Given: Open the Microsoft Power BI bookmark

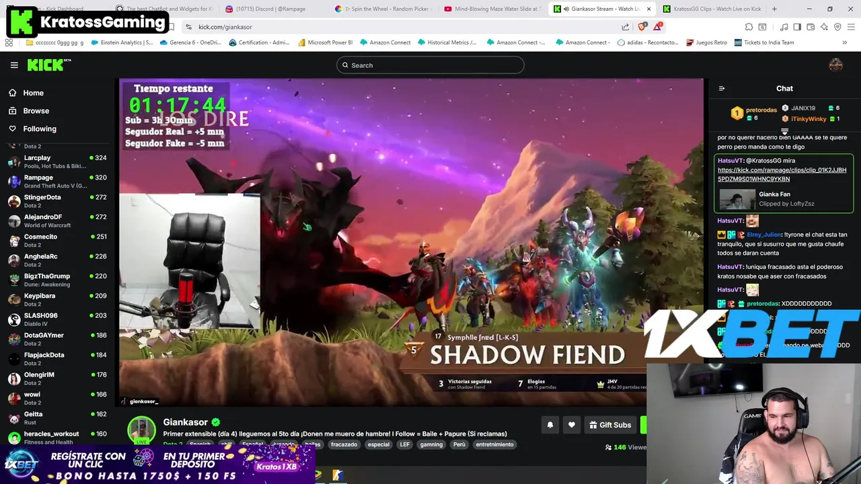Looking at the screenshot, I should pyautogui.click(x=324, y=42).
